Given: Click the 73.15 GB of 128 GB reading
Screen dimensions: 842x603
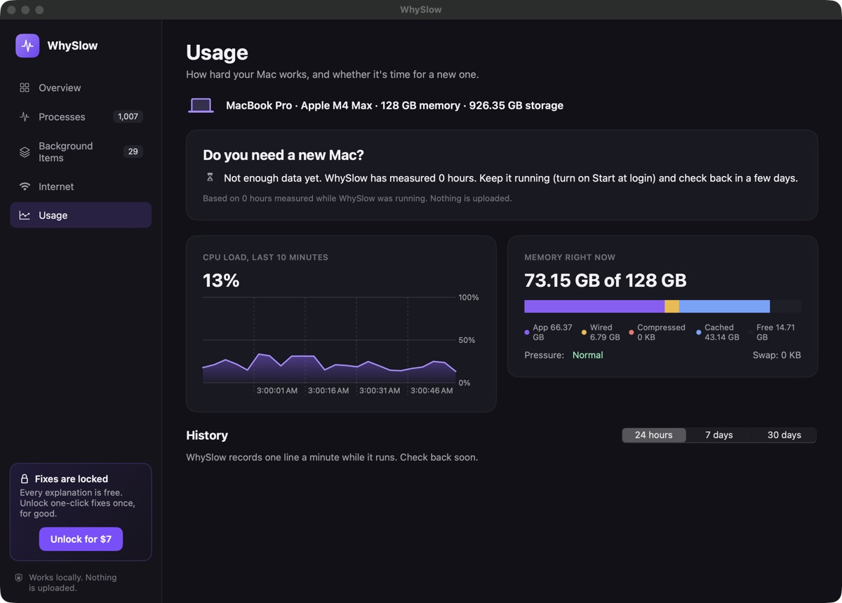Looking at the screenshot, I should click(x=606, y=280).
